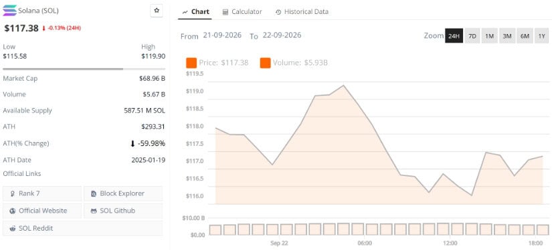Click the Rank 7 badge icon
This screenshot has height=250, width=552.
click(13, 193)
